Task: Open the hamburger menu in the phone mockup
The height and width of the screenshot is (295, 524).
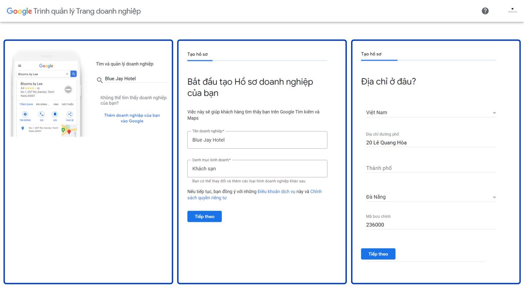Action: tap(20, 66)
